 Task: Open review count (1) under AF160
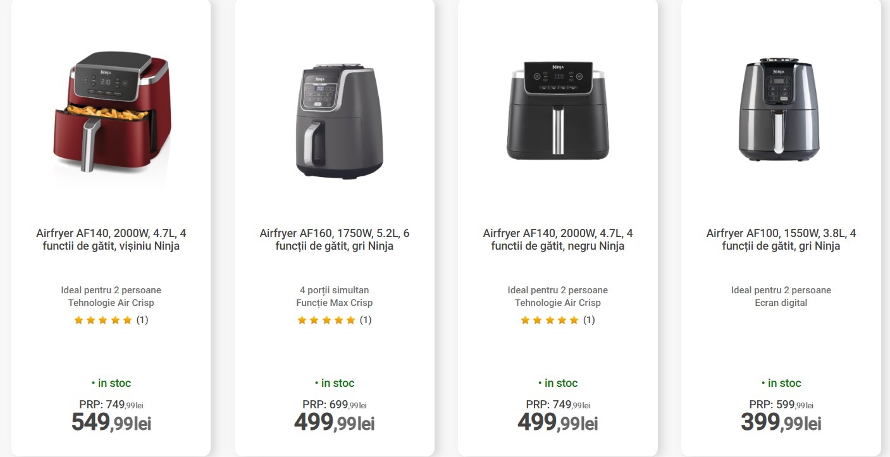point(366,320)
